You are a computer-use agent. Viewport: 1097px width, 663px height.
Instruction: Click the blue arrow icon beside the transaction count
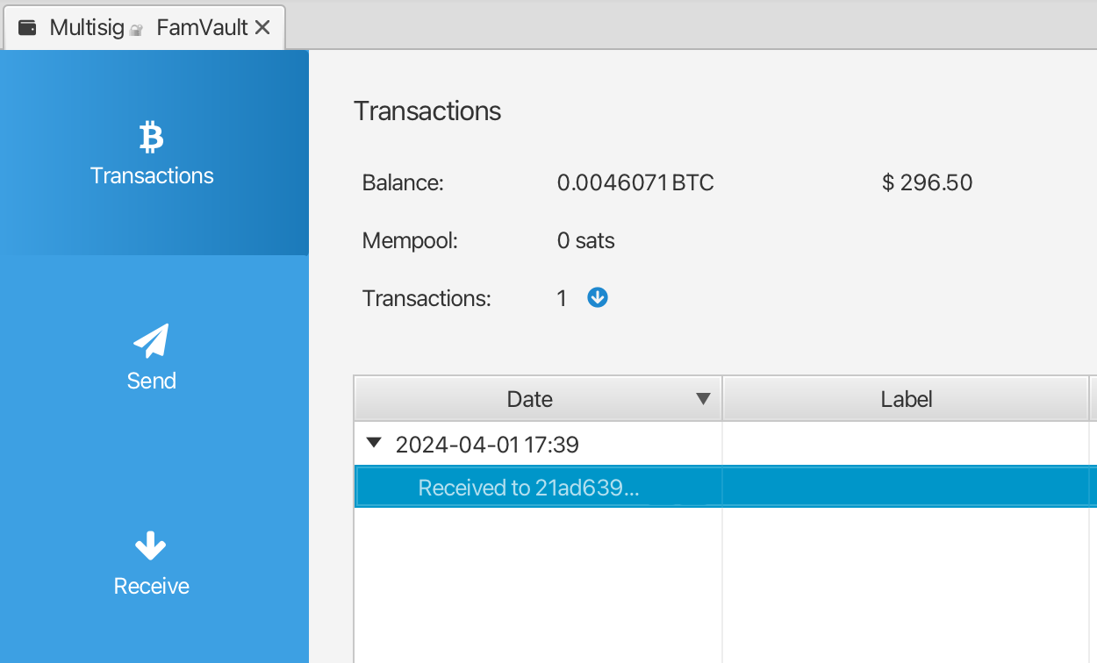598,298
